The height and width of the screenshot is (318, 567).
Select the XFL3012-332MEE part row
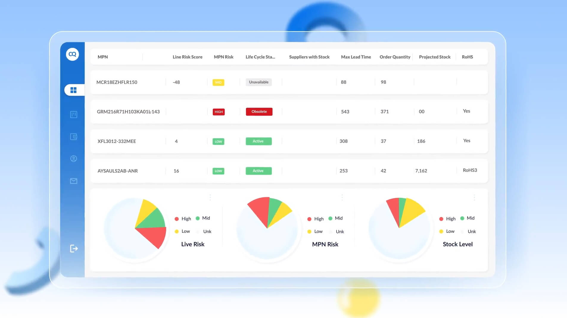pos(116,141)
